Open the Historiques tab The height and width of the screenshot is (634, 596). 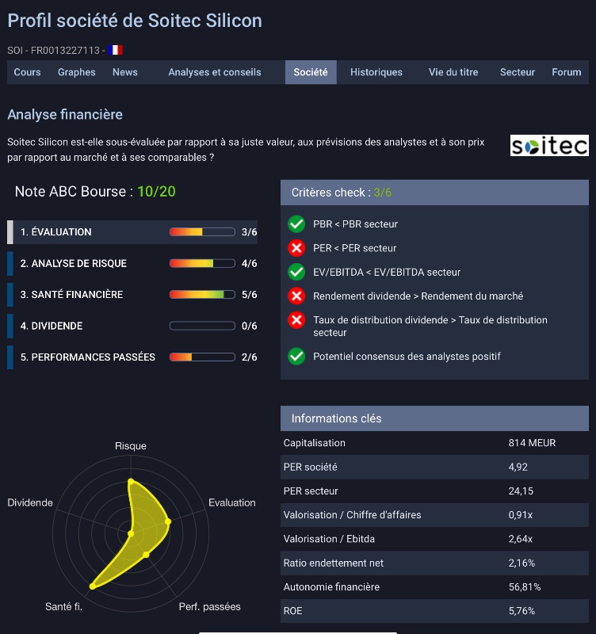click(x=376, y=72)
